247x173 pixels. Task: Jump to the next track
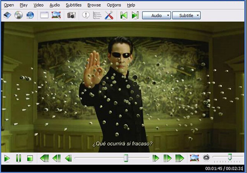point(135,15)
